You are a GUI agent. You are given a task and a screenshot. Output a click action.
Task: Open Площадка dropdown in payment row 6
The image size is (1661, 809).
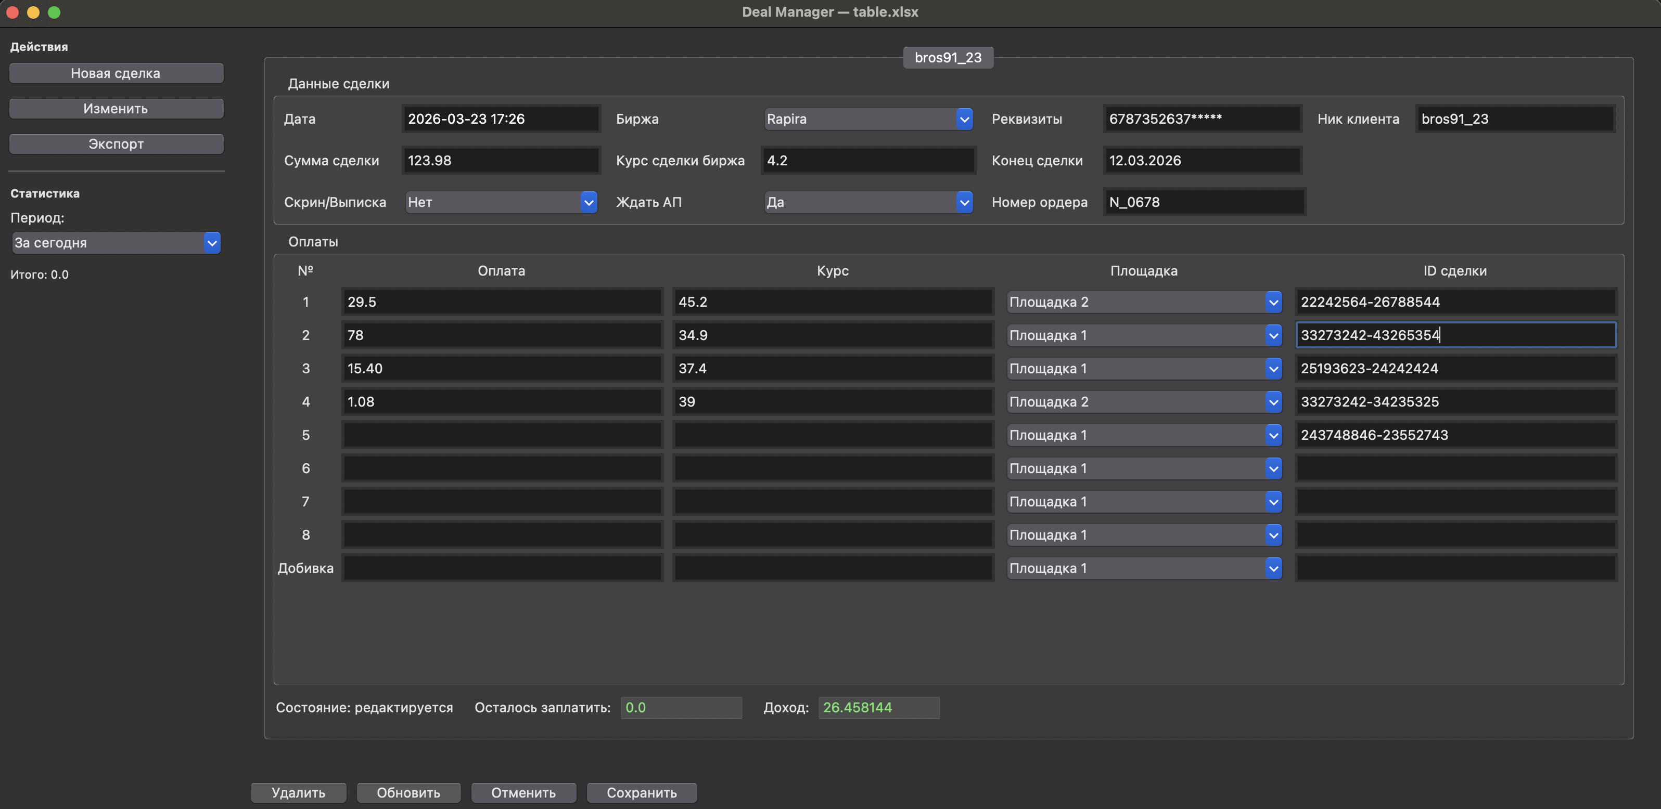(x=1144, y=468)
